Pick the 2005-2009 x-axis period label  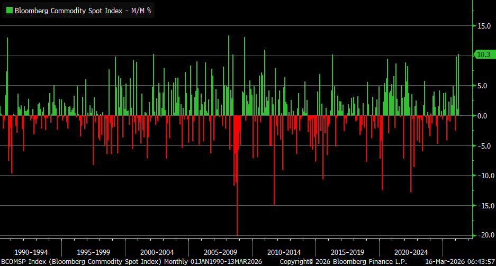221,252
